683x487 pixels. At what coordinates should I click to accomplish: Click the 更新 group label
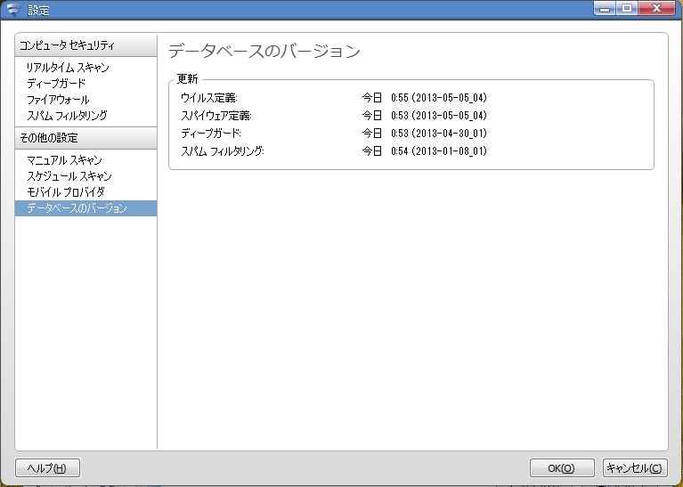pos(187,79)
